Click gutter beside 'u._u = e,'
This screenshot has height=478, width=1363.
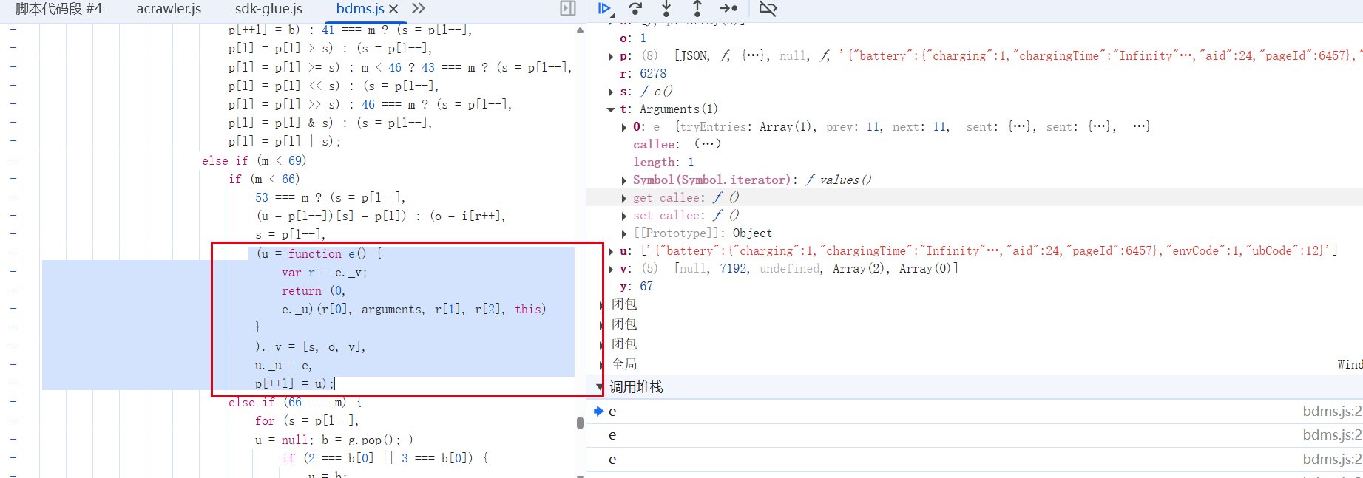(x=14, y=365)
